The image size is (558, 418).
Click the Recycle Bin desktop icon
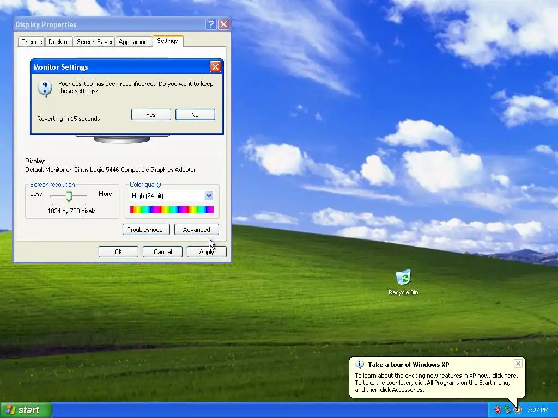click(403, 282)
